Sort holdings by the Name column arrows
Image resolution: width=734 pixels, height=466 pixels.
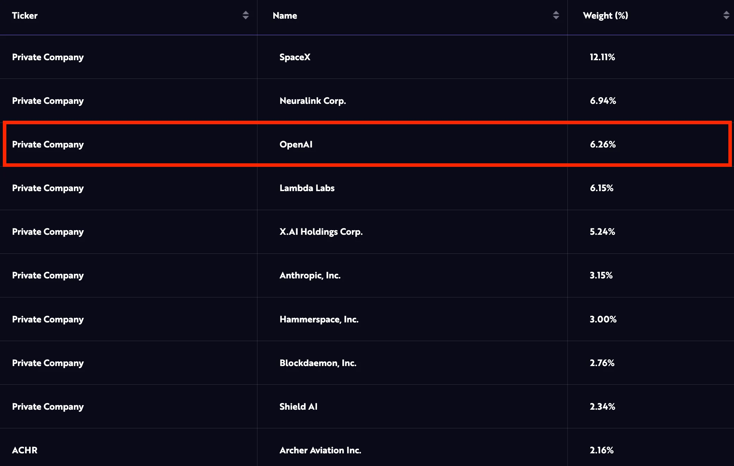tap(556, 15)
